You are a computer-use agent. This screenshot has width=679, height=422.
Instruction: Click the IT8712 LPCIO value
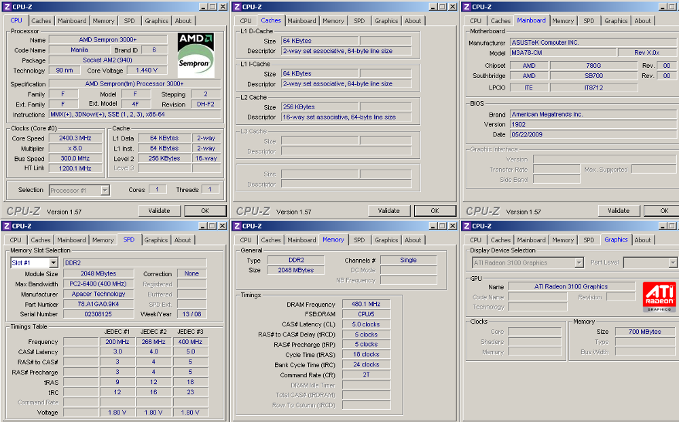pyautogui.click(x=593, y=88)
